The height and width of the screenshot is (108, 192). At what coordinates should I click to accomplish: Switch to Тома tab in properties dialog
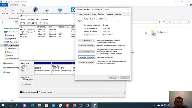tap(94, 14)
